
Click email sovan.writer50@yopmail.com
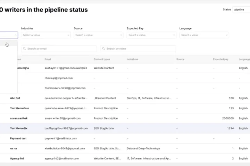pos(62,118)
